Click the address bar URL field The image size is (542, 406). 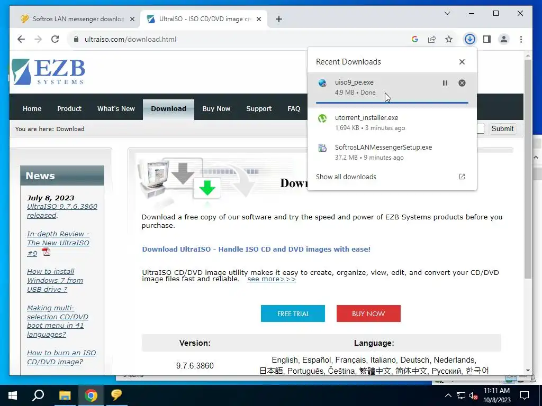tap(239, 39)
